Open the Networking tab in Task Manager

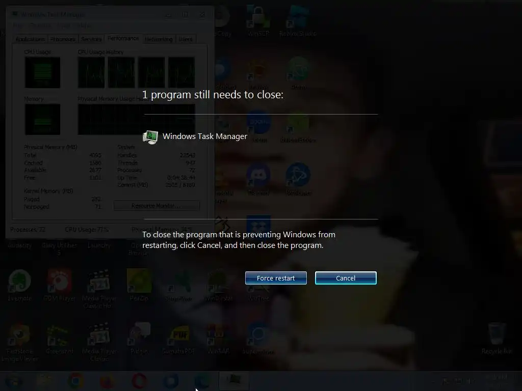(159, 39)
